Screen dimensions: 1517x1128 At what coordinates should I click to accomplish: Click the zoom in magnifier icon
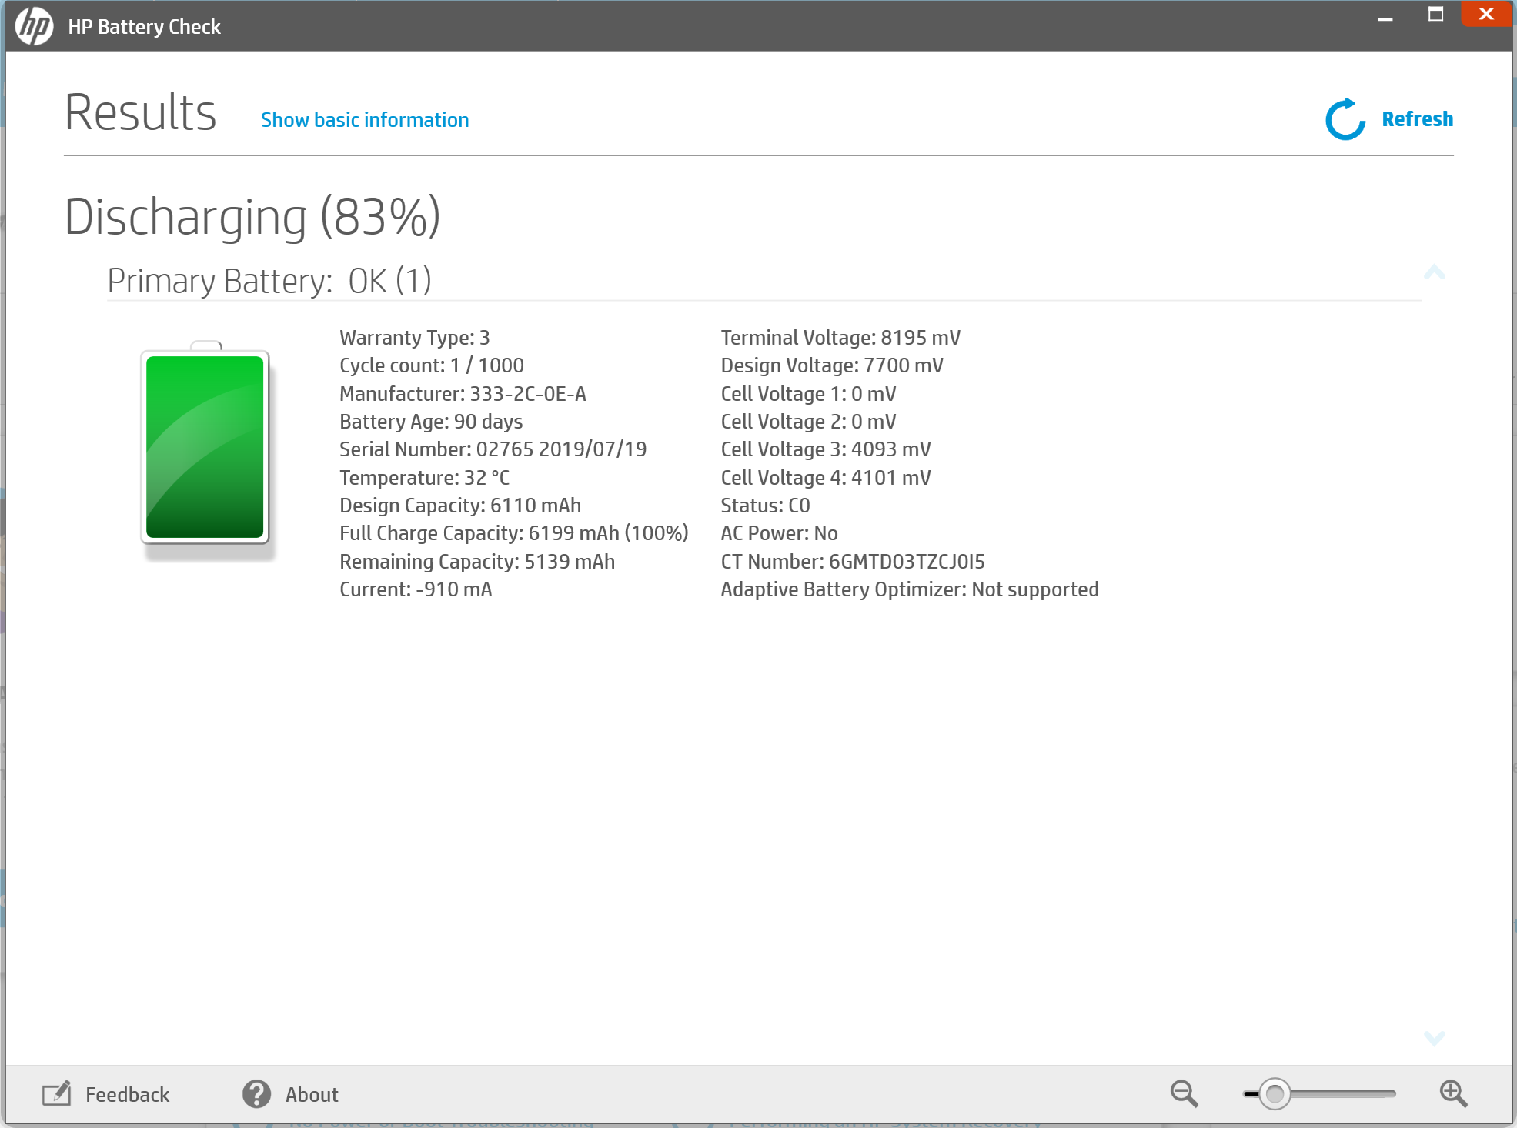click(1453, 1093)
